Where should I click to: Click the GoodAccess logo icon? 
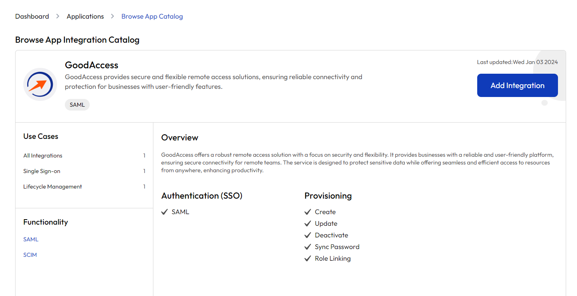click(40, 85)
